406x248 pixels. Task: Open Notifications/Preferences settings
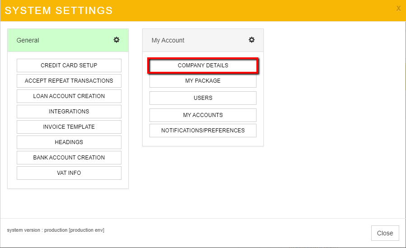pyautogui.click(x=203, y=131)
